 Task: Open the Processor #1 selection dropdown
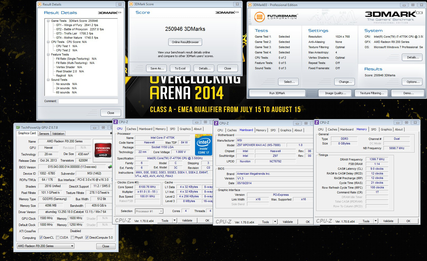[149, 211]
